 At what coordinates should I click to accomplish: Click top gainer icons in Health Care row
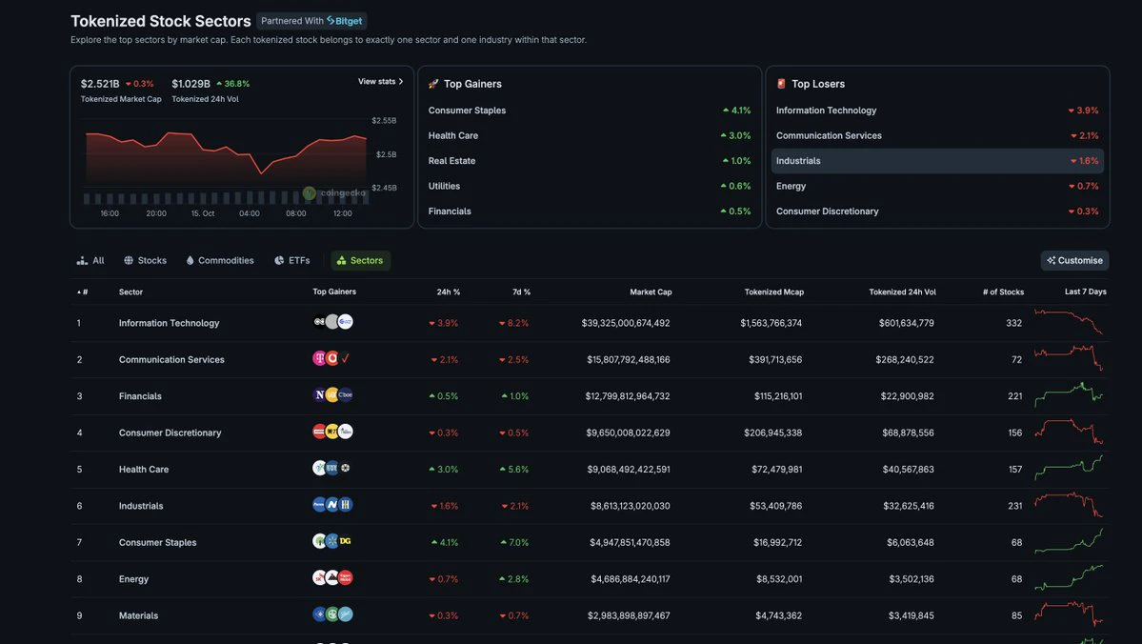click(x=332, y=468)
